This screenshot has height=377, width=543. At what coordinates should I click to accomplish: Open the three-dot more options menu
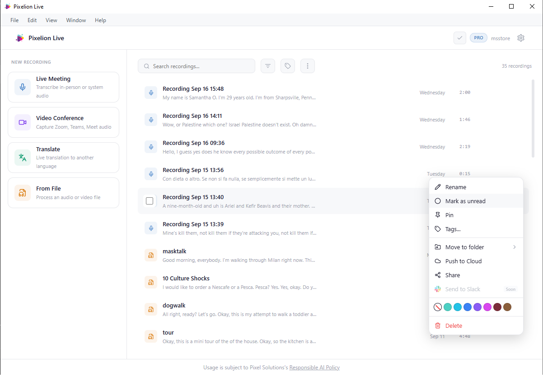tap(308, 66)
